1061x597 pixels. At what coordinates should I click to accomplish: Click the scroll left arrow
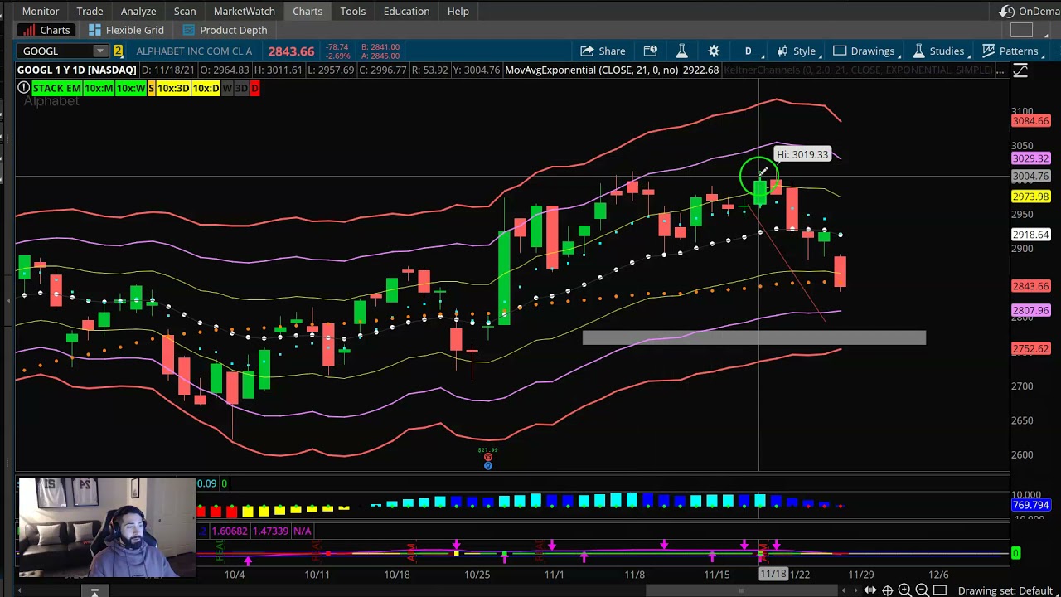coord(845,590)
